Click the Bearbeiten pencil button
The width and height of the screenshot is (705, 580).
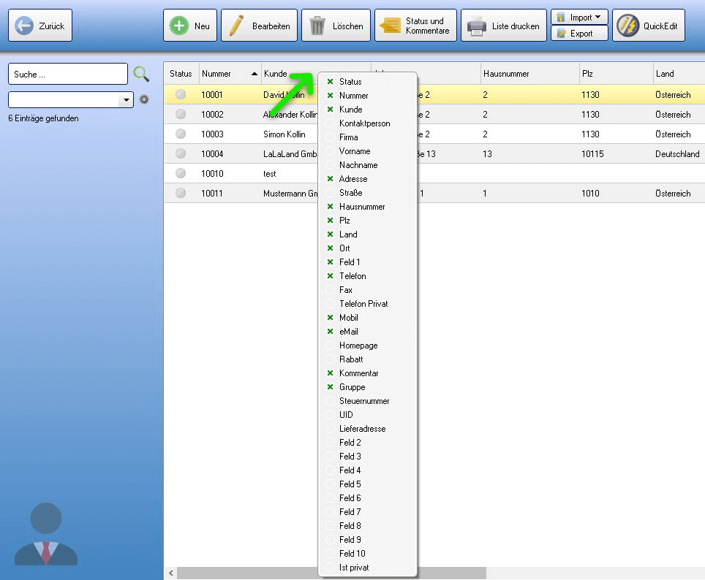[x=259, y=26]
